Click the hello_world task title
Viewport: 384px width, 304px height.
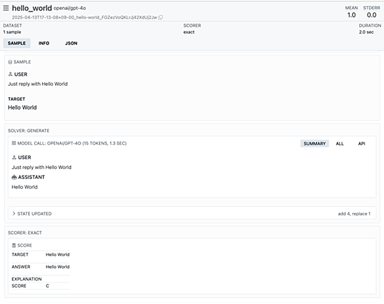[32, 8]
